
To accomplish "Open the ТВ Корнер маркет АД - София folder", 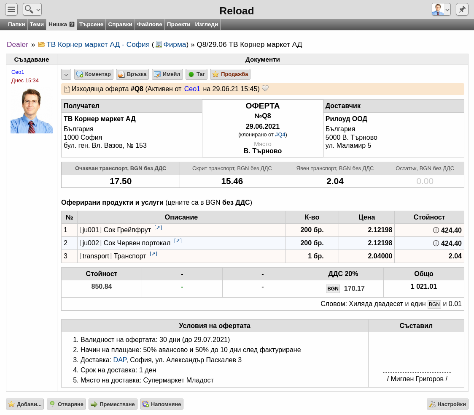I will click(x=98, y=44).
